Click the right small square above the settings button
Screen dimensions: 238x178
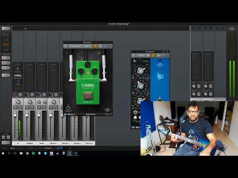[x=8, y=137]
